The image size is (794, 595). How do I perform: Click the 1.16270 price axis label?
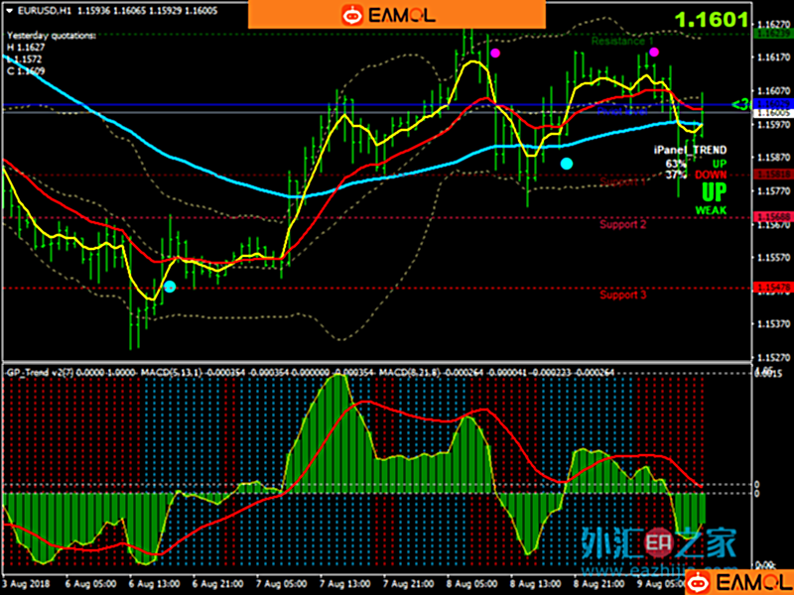[773, 24]
